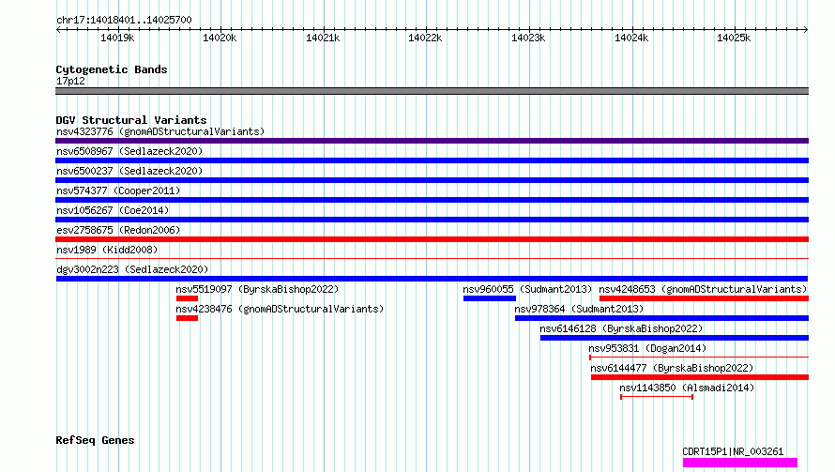This screenshot has height=472, width=835.
Task: Click the magenta CDRT15P1 gene bar
Action: click(740, 463)
